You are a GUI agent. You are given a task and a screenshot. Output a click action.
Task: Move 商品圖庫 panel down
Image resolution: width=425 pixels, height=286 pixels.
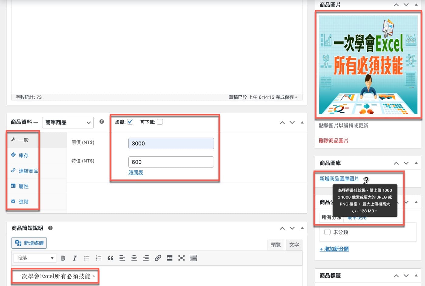406,163
